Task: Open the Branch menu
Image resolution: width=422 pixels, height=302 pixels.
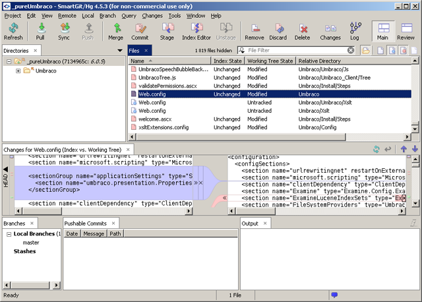Action: tap(107, 15)
